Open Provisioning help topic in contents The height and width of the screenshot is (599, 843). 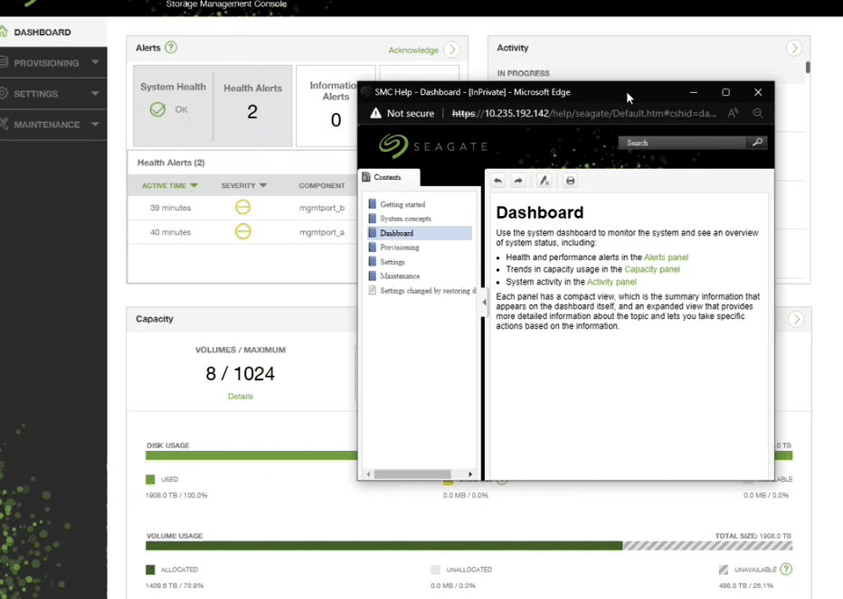tap(400, 248)
